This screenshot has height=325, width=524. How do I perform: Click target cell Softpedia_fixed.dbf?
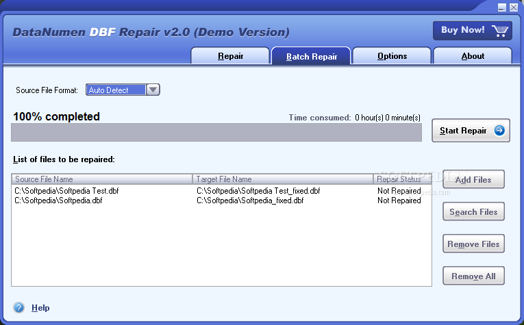tap(250, 200)
